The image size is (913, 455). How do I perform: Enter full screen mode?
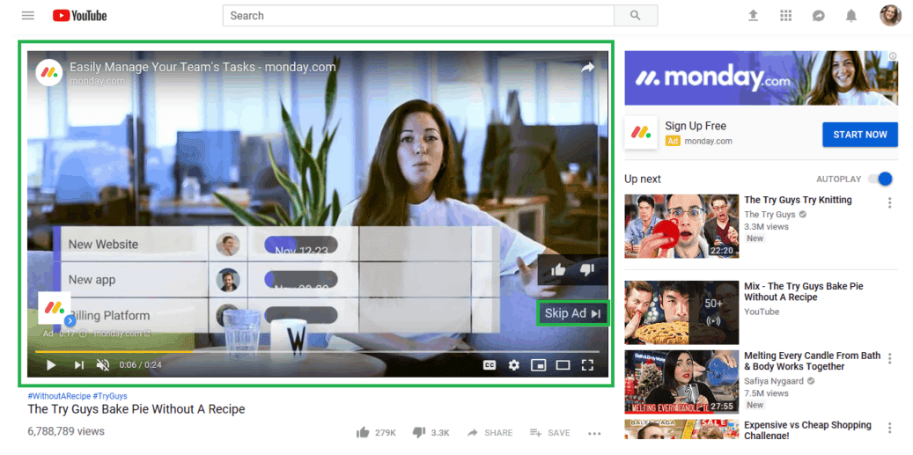(587, 365)
